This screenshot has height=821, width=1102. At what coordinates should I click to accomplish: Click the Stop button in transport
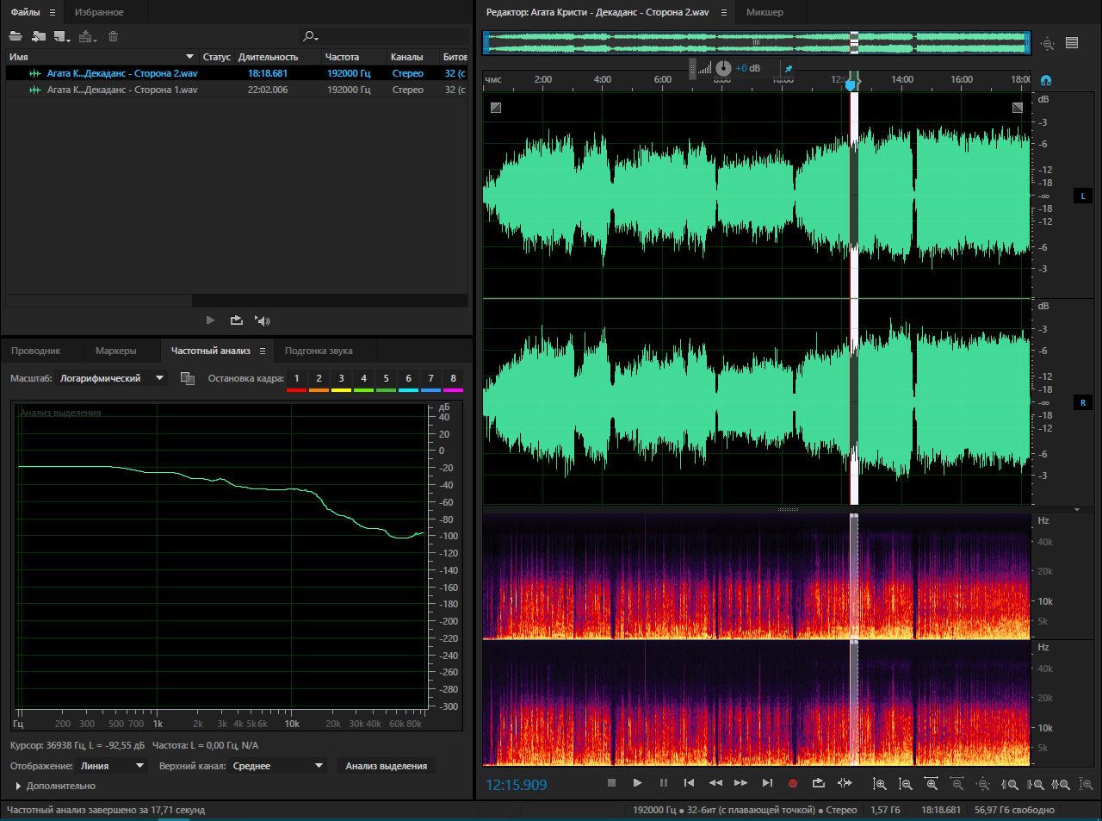(x=611, y=783)
